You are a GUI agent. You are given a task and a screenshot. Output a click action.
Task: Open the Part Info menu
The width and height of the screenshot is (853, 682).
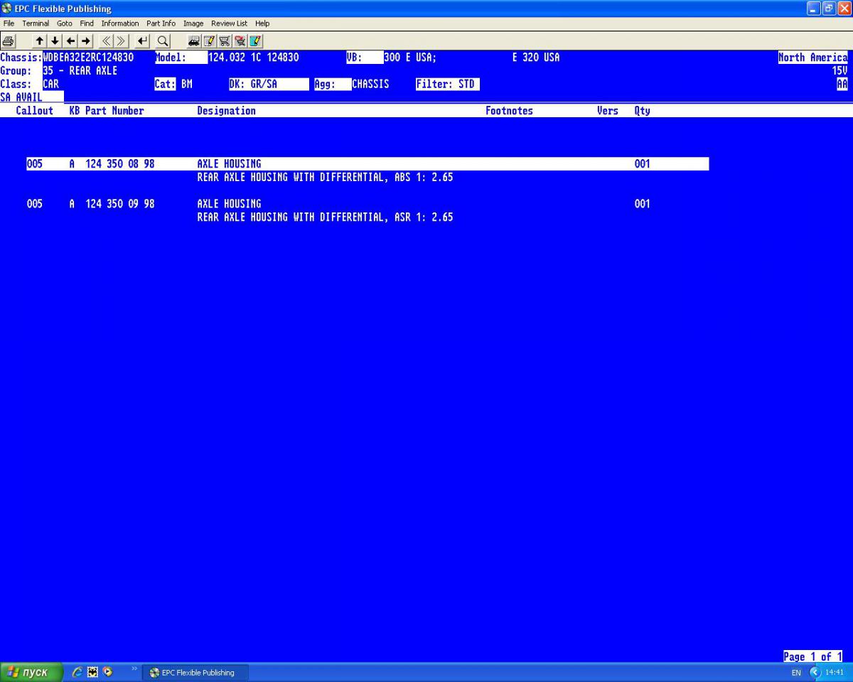[161, 23]
